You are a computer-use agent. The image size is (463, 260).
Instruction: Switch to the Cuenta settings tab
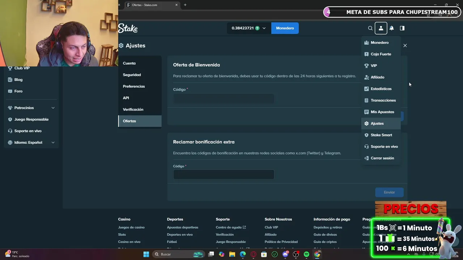[x=140, y=63]
